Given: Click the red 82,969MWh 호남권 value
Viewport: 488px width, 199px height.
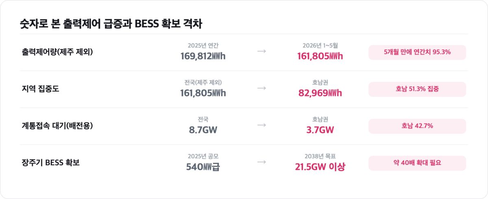Looking at the screenshot, I should (x=320, y=93).
